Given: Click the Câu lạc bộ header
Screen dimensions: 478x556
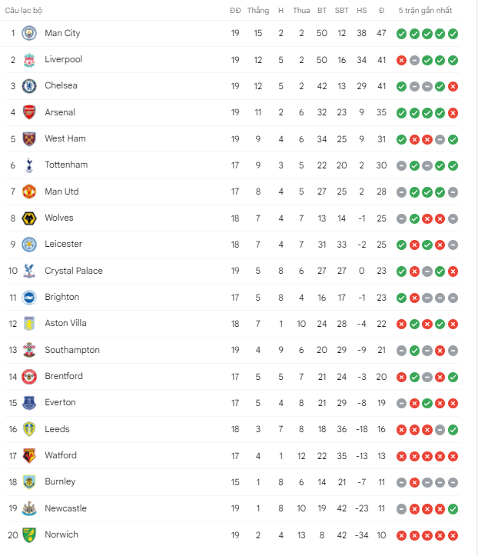Looking at the screenshot, I should 23,11.
